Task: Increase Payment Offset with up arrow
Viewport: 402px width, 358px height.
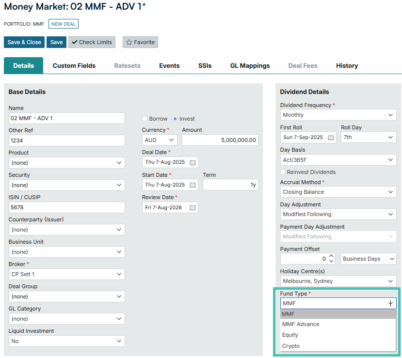Action: 331,256
